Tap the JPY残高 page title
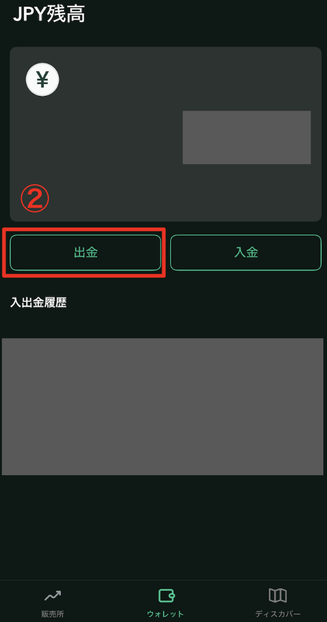 point(49,14)
